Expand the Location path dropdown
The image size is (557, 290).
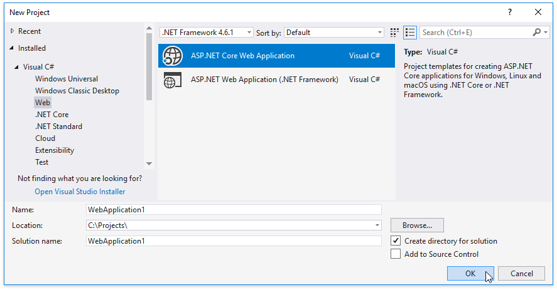[x=377, y=225]
